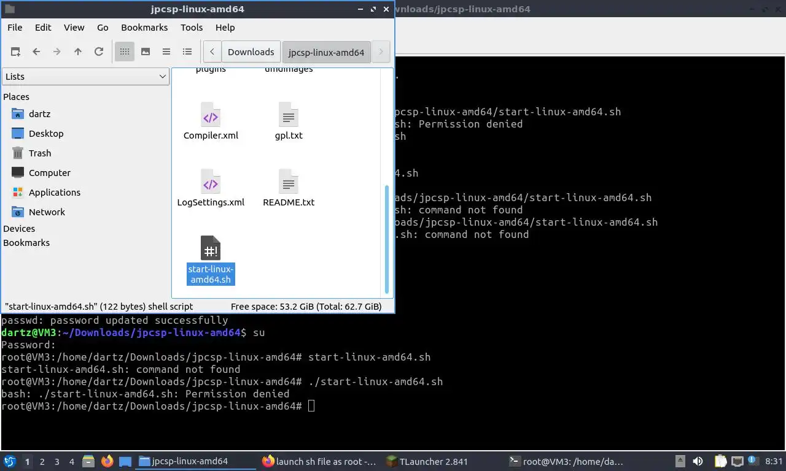Switch to thumbnail view mode

[146, 52]
